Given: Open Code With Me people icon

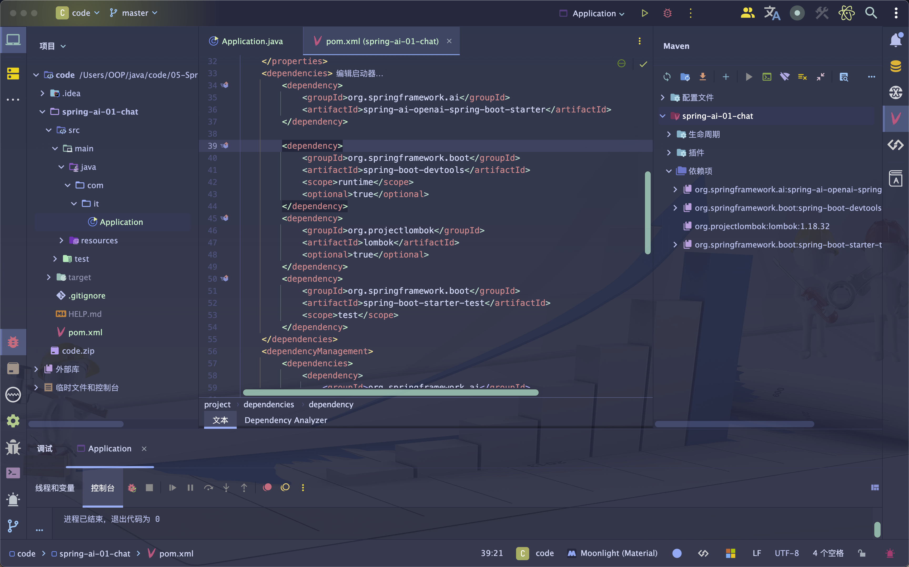Looking at the screenshot, I should point(747,13).
